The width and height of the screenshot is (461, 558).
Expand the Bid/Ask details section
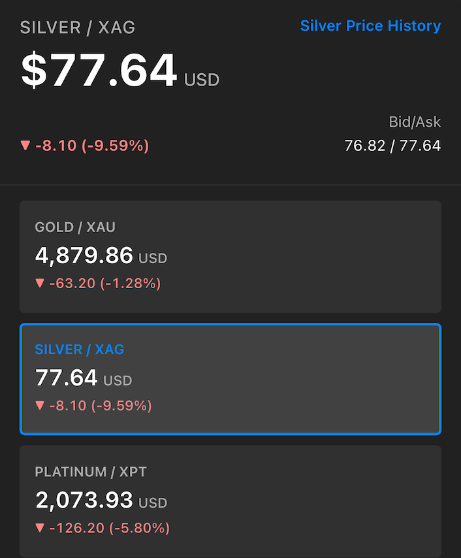[x=415, y=122]
